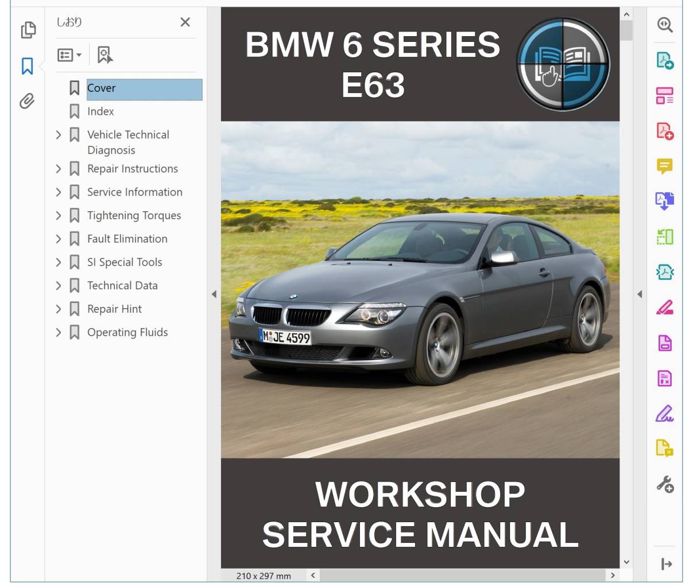Click the find current bookmark icon
The width and height of the screenshot is (689, 587).
[104, 55]
